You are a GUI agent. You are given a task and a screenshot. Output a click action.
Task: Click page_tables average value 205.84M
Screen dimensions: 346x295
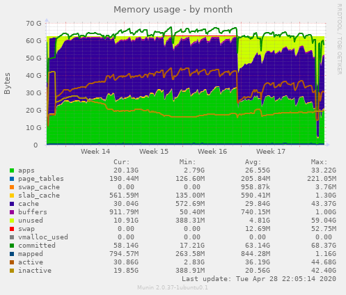pyautogui.click(x=255, y=179)
